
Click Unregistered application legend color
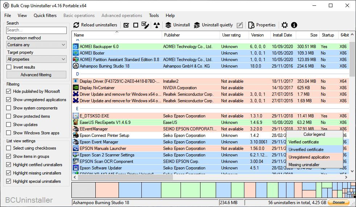314,157
